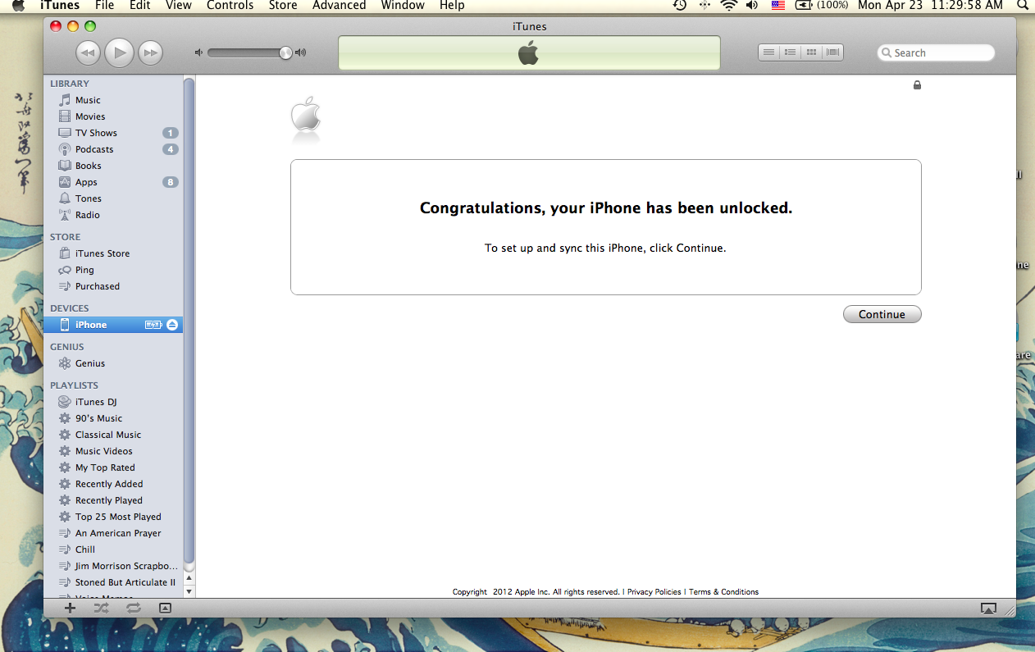Create a new playlist with plus button

70,608
